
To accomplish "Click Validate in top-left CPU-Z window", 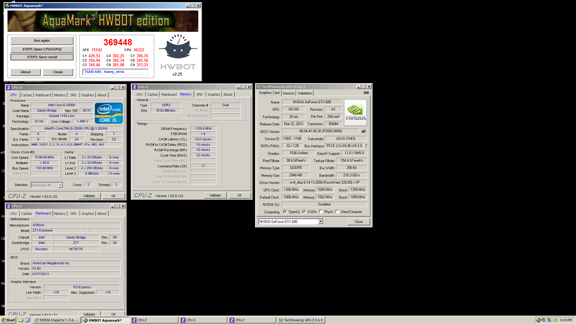I will pos(89,196).
